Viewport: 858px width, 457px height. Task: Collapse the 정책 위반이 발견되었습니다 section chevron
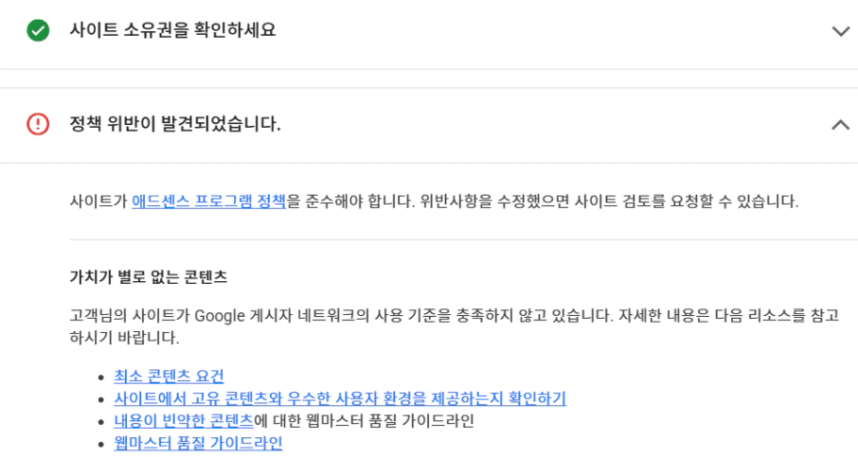(x=840, y=124)
